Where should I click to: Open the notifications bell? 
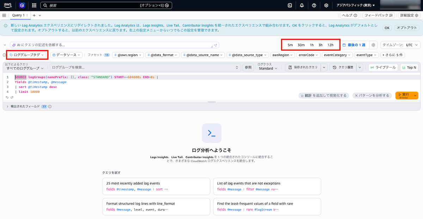pyautogui.click(x=302, y=5)
